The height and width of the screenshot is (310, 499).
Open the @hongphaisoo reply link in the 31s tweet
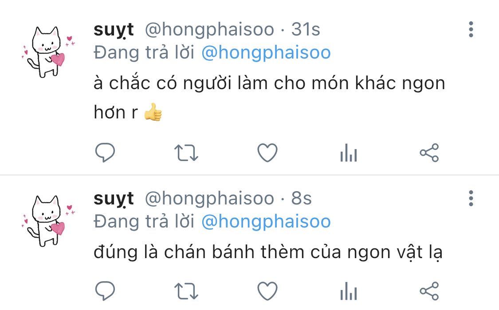click(x=266, y=52)
